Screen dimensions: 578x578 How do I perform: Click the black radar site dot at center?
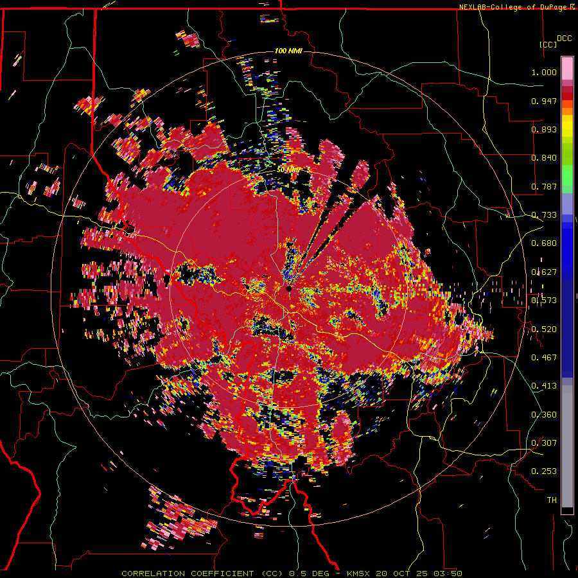[289, 288]
